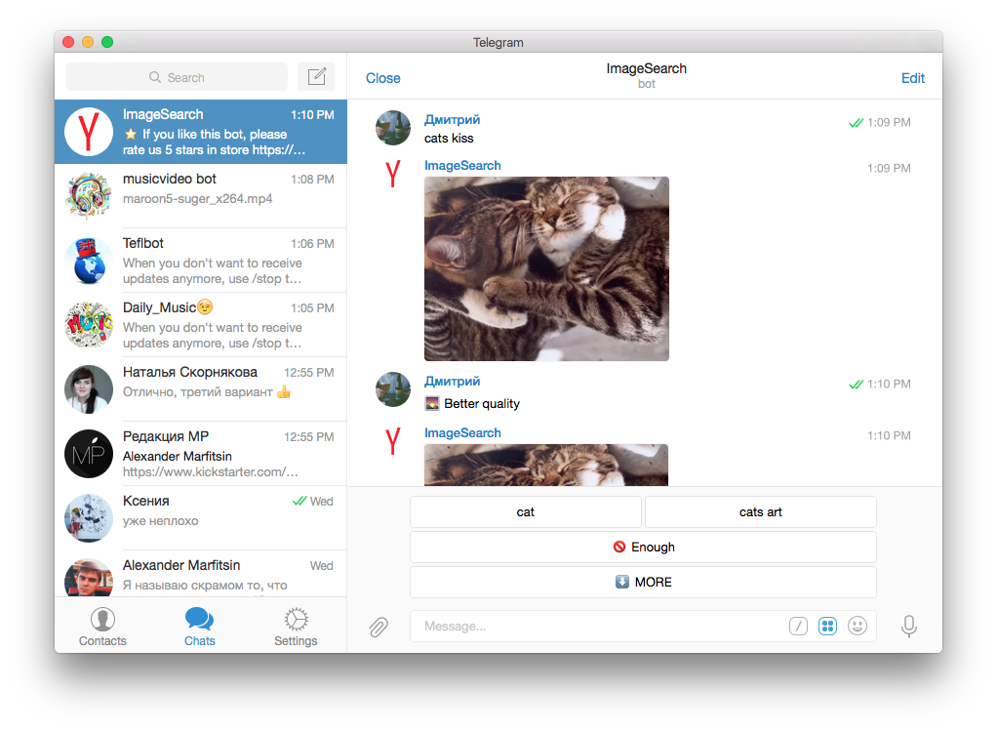
Task: Choose the 'cats art' reply button
Action: coord(761,512)
